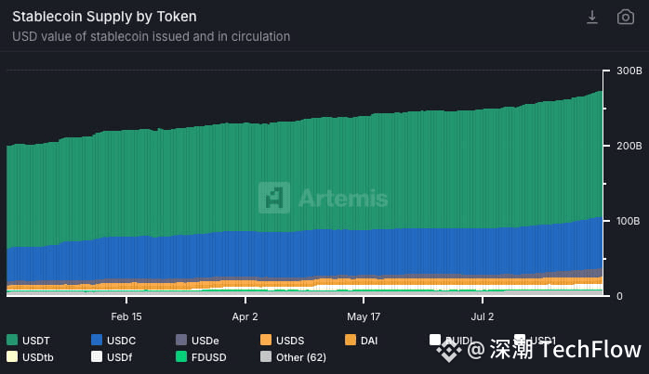Image resolution: width=649 pixels, height=374 pixels.
Task: Toggle the Other (62) legend item
Action: [293, 356]
